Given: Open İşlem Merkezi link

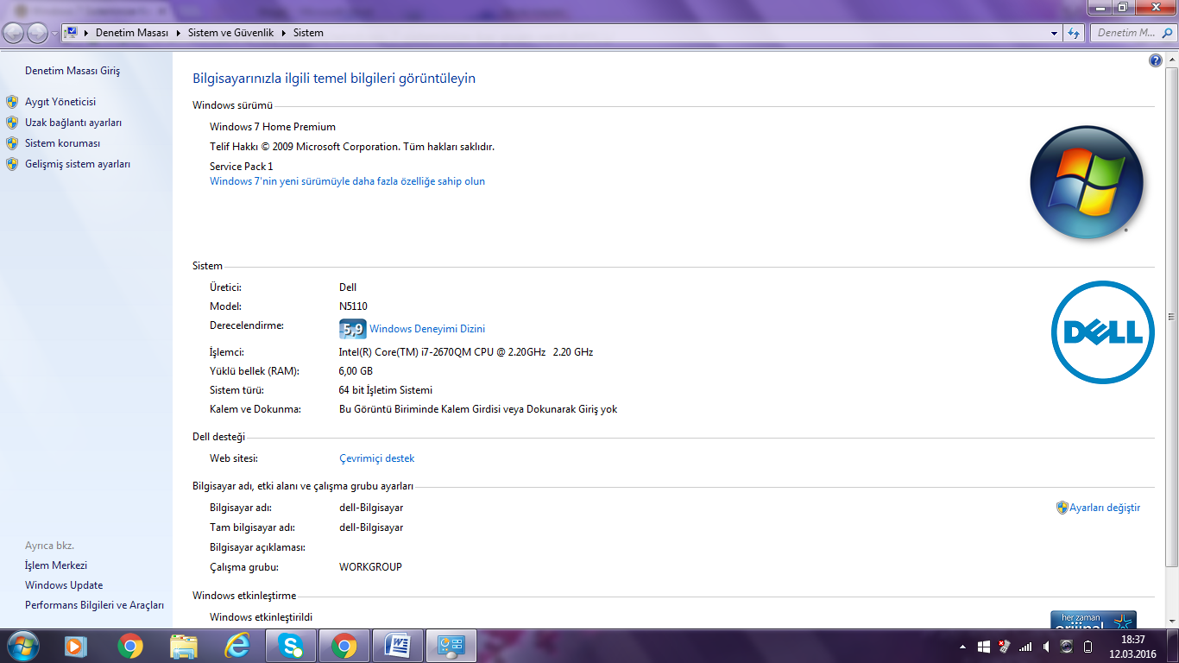Looking at the screenshot, I should tap(56, 565).
